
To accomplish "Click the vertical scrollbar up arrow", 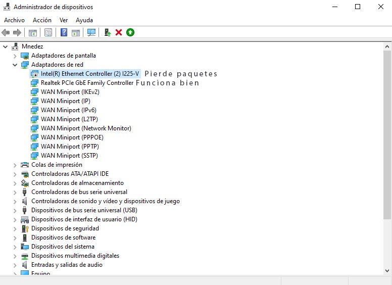I will pyautogui.click(x=387, y=46).
